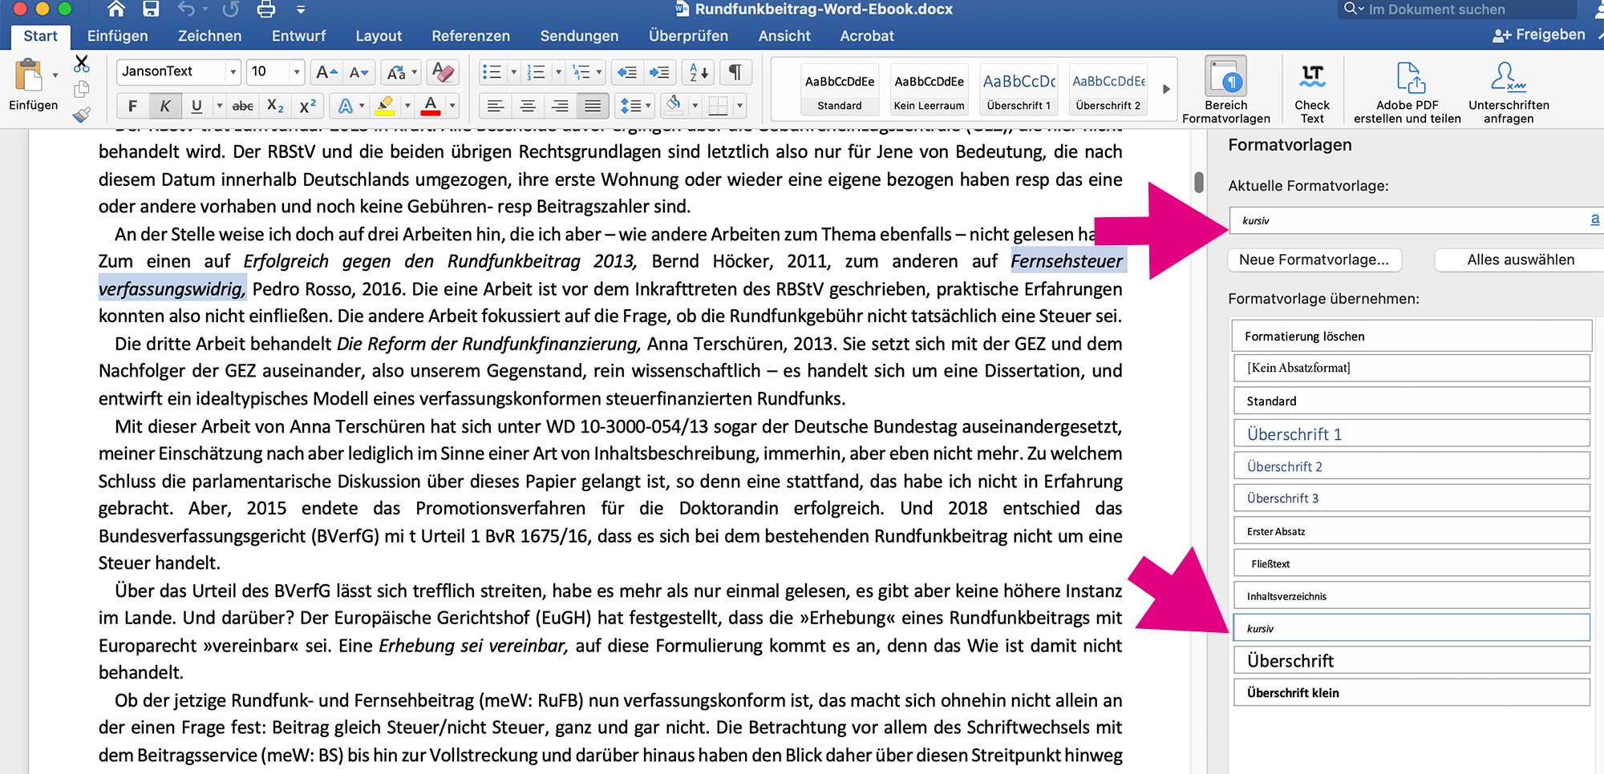Print the document via printer icon
The width and height of the screenshot is (1604, 774).
[x=265, y=10]
